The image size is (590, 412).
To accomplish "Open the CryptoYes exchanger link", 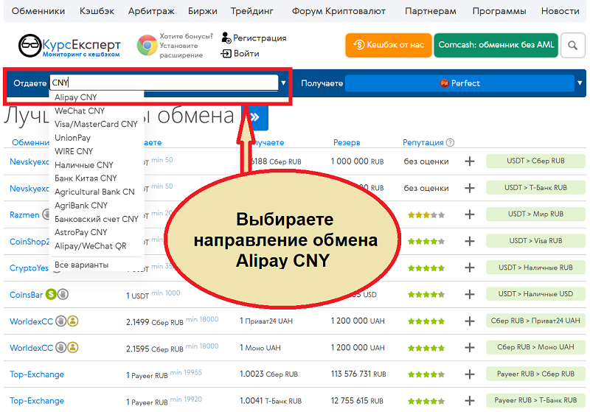I will coord(29,268).
